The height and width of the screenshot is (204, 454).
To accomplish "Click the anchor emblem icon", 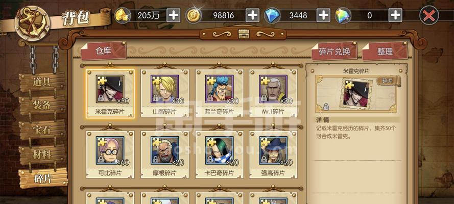I will [x=33, y=23].
